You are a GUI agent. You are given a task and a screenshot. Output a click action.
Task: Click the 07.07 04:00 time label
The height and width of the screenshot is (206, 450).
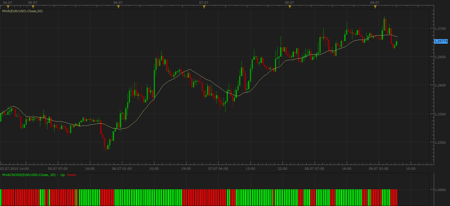pos(218,169)
